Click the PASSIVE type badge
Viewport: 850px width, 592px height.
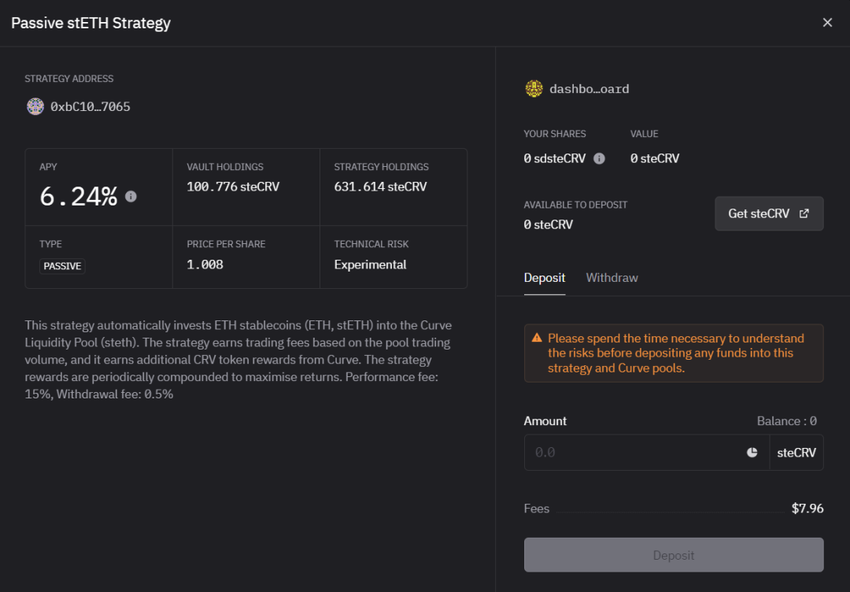click(62, 266)
